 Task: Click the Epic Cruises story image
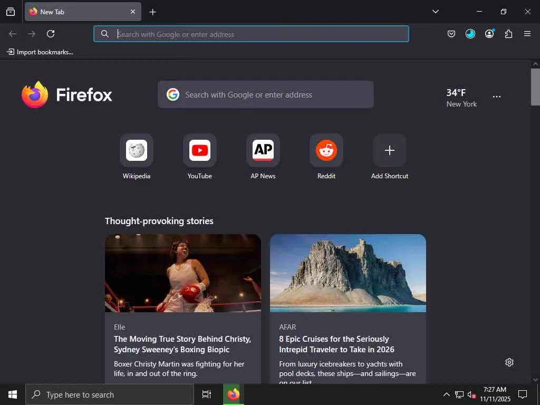point(348,273)
